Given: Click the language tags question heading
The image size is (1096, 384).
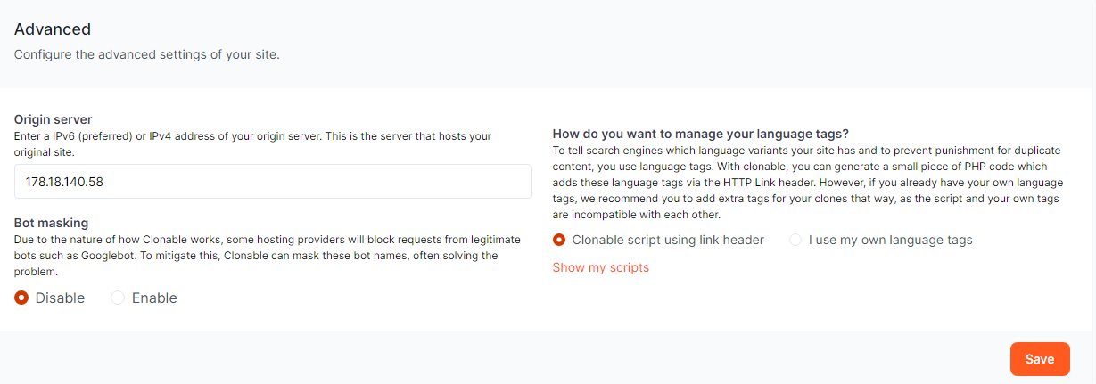Looking at the screenshot, I should [x=700, y=135].
